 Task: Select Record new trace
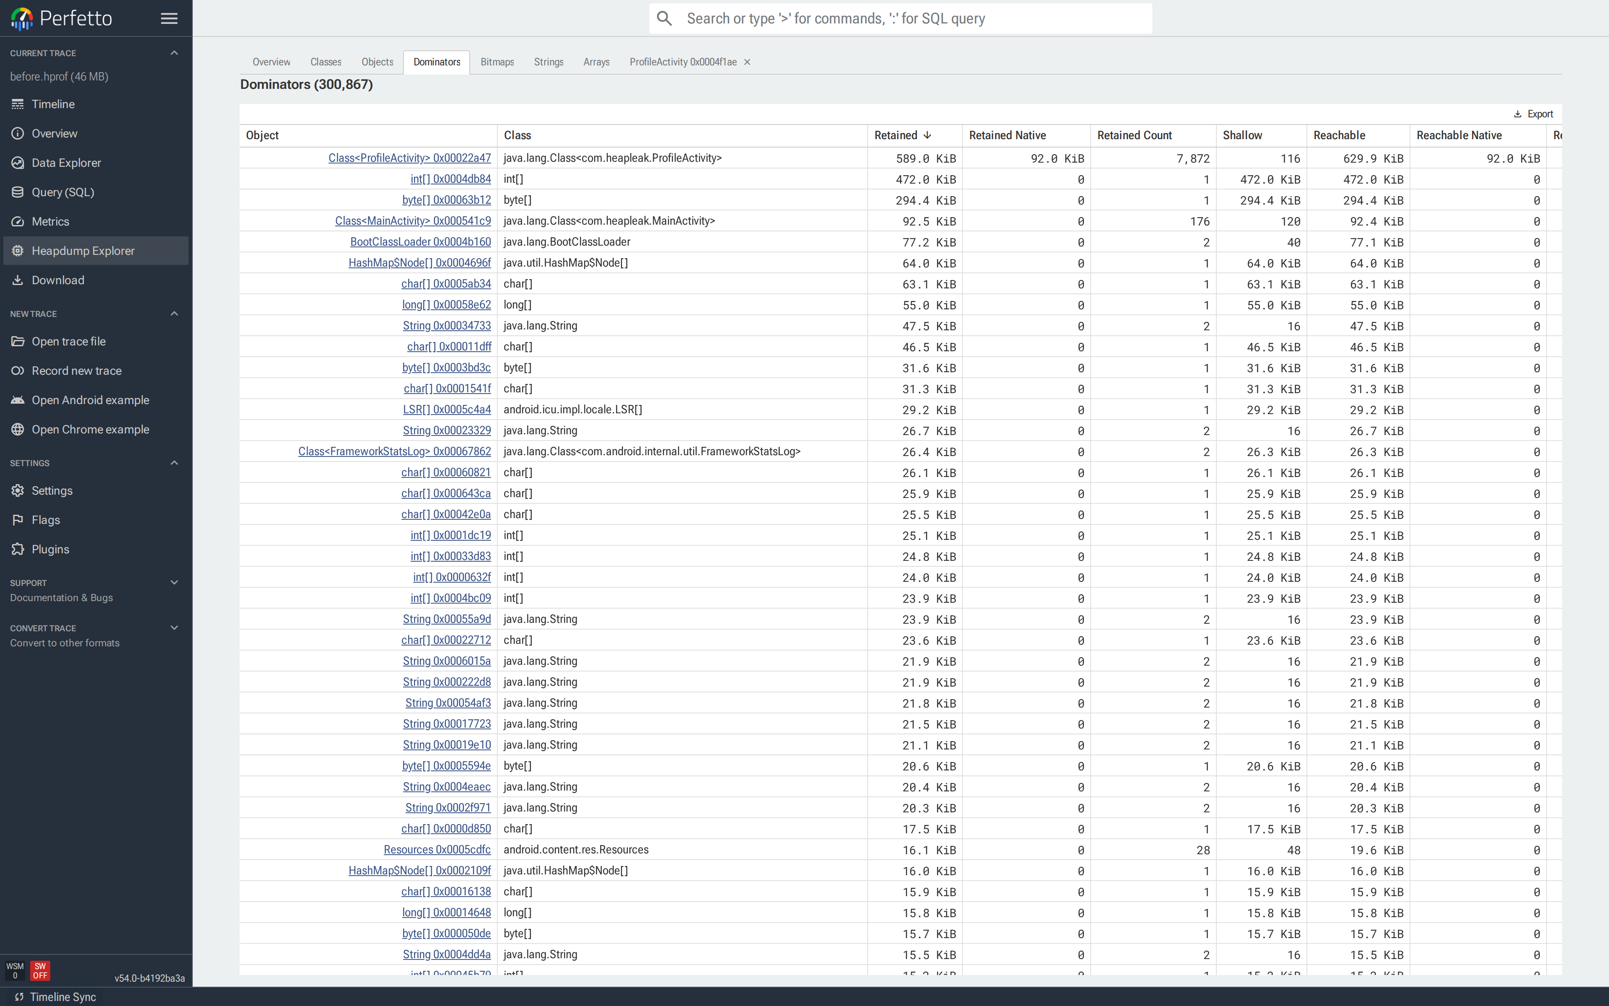tap(76, 371)
